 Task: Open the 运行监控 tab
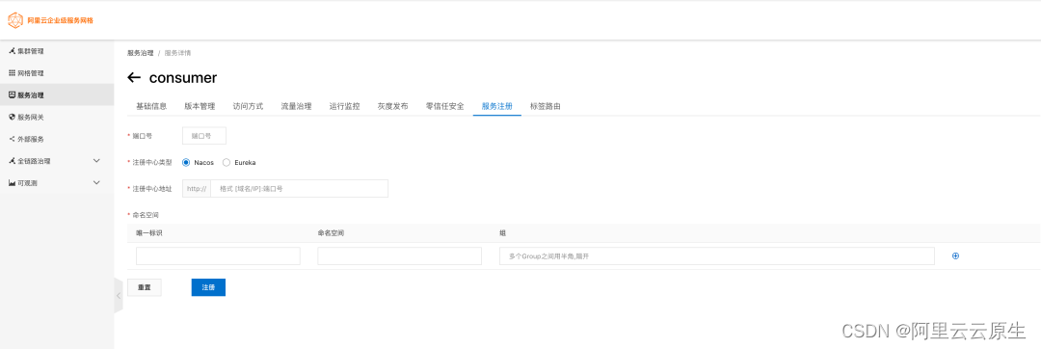point(344,106)
